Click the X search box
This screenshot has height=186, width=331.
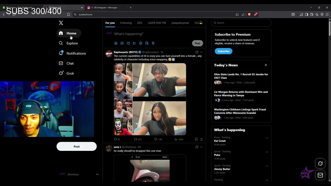point(241,23)
